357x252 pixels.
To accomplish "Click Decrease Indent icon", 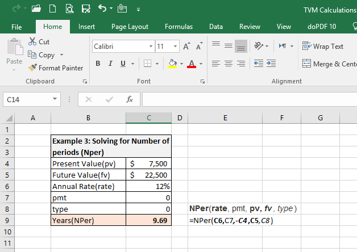I will 259,64.
